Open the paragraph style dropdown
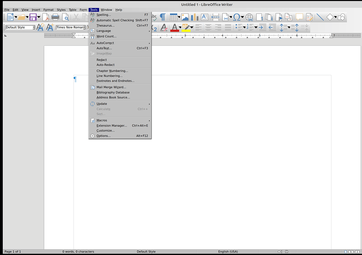The height and width of the screenshot is (255, 362). pyautogui.click(x=33, y=27)
